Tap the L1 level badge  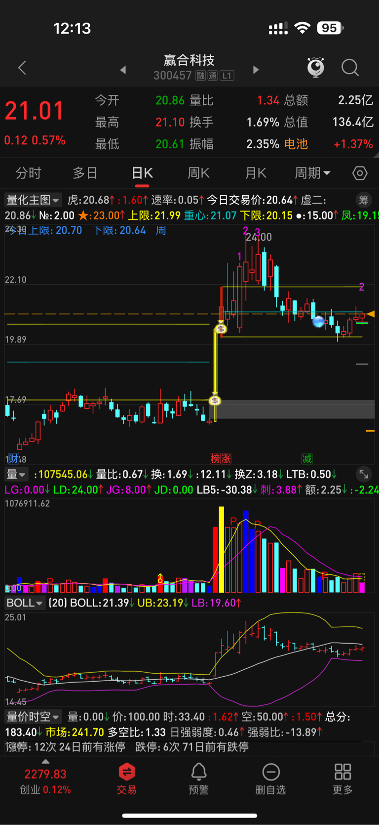pos(227,76)
